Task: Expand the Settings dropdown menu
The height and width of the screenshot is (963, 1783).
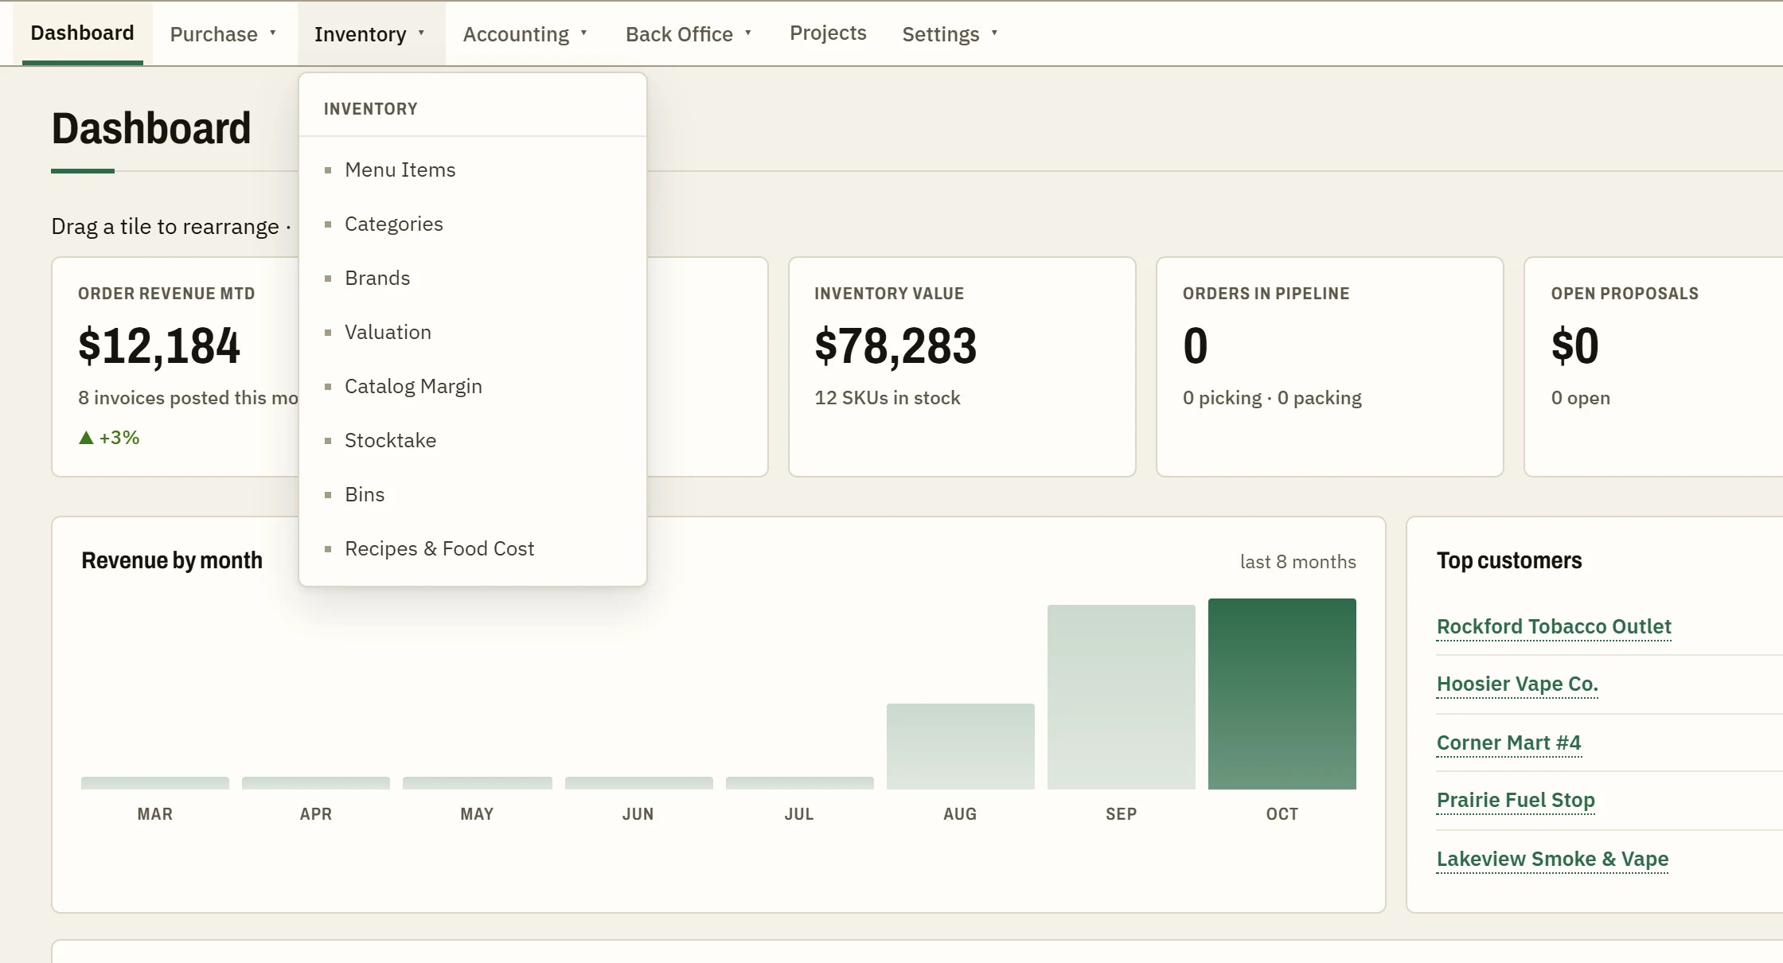Action: click(950, 34)
